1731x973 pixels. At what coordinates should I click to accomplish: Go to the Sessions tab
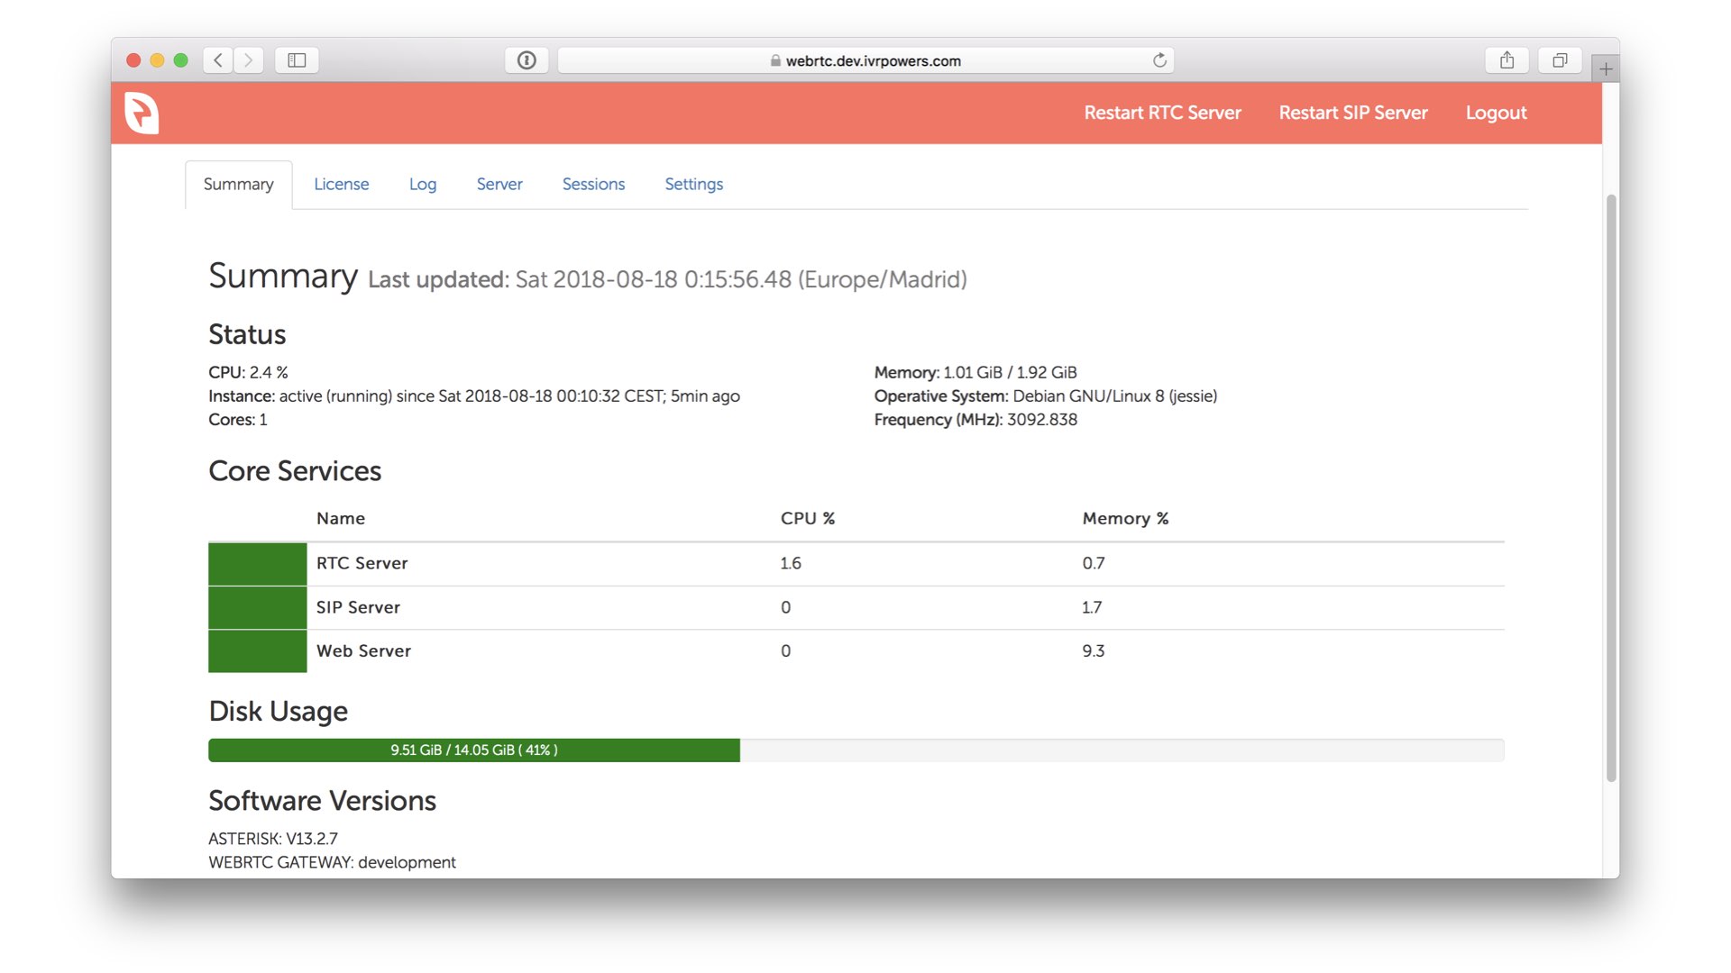pyautogui.click(x=593, y=184)
